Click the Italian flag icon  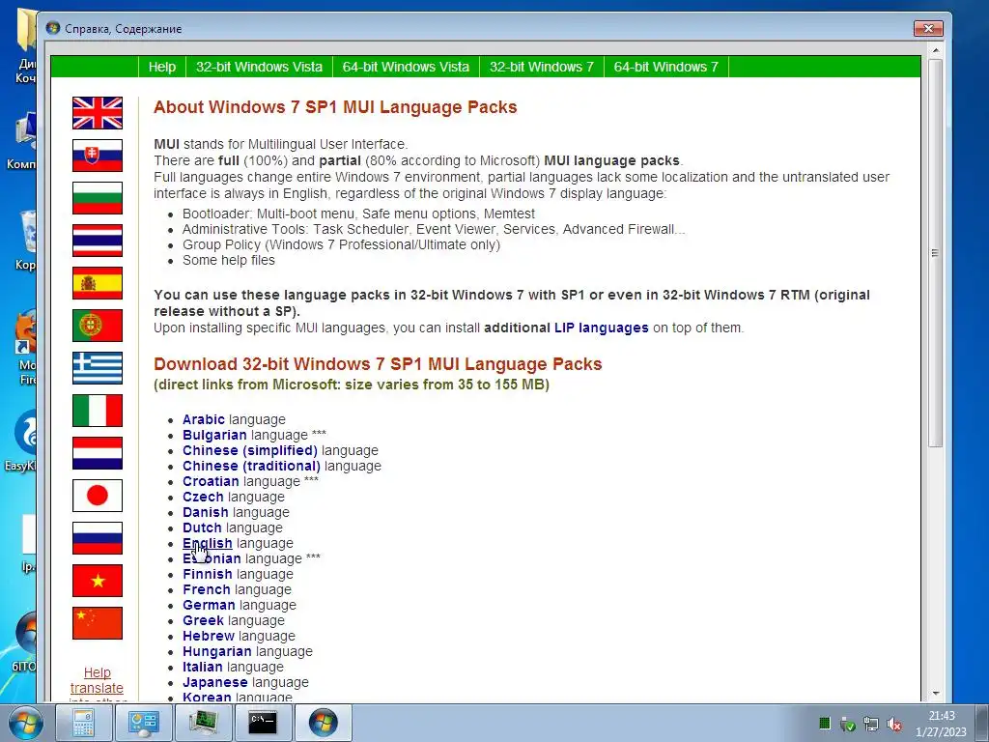(x=98, y=411)
